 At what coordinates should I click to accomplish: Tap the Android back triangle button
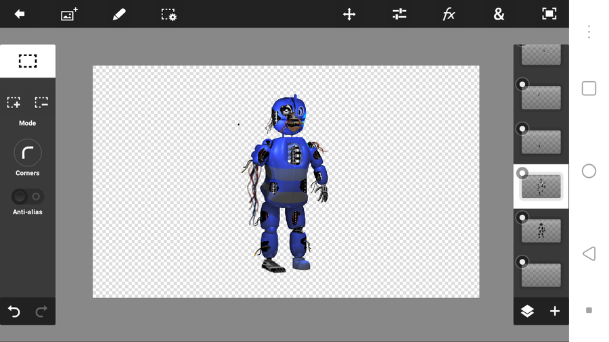[x=589, y=253]
